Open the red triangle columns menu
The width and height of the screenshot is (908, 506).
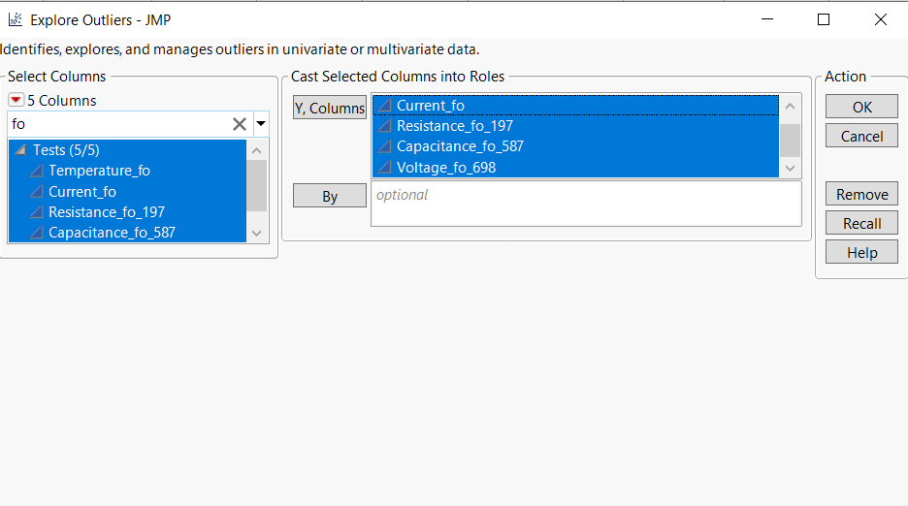[16, 100]
